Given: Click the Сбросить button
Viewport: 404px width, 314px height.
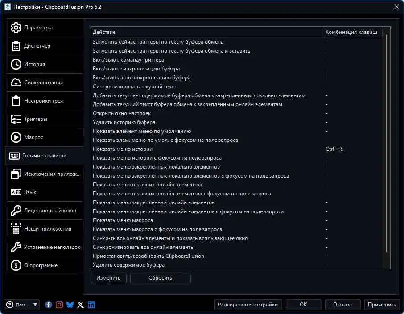Looking at the screenshot, I should pyautogui.click(x=160, y=278).
